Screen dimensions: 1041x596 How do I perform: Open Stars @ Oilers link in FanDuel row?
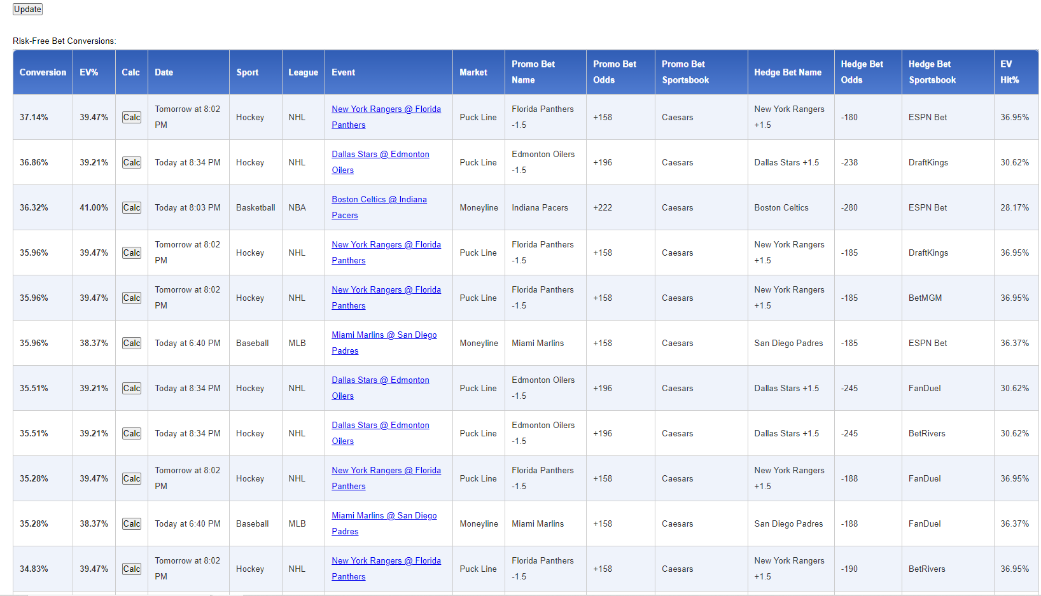click(381, 388)
